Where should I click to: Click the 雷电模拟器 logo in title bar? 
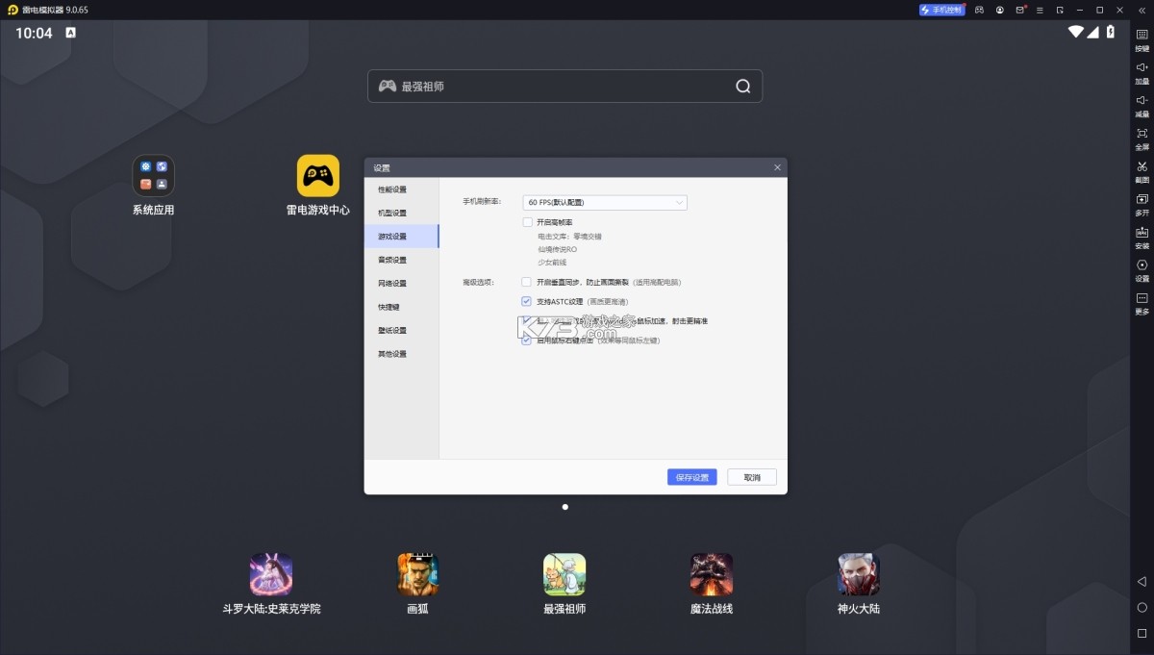click(13, 10)
